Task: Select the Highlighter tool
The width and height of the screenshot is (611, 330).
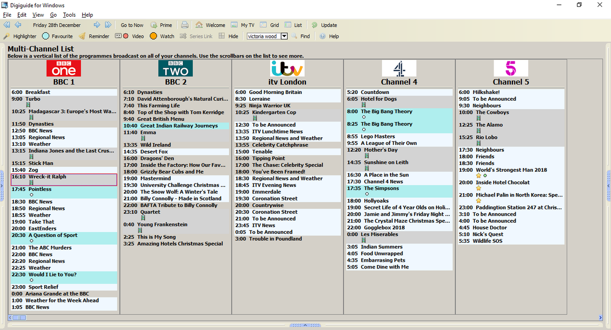Action: 20,36
